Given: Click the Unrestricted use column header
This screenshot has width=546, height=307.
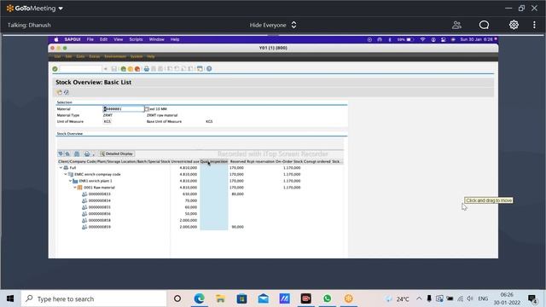Looking at the screenshot, I should click(x=185, y=161).
